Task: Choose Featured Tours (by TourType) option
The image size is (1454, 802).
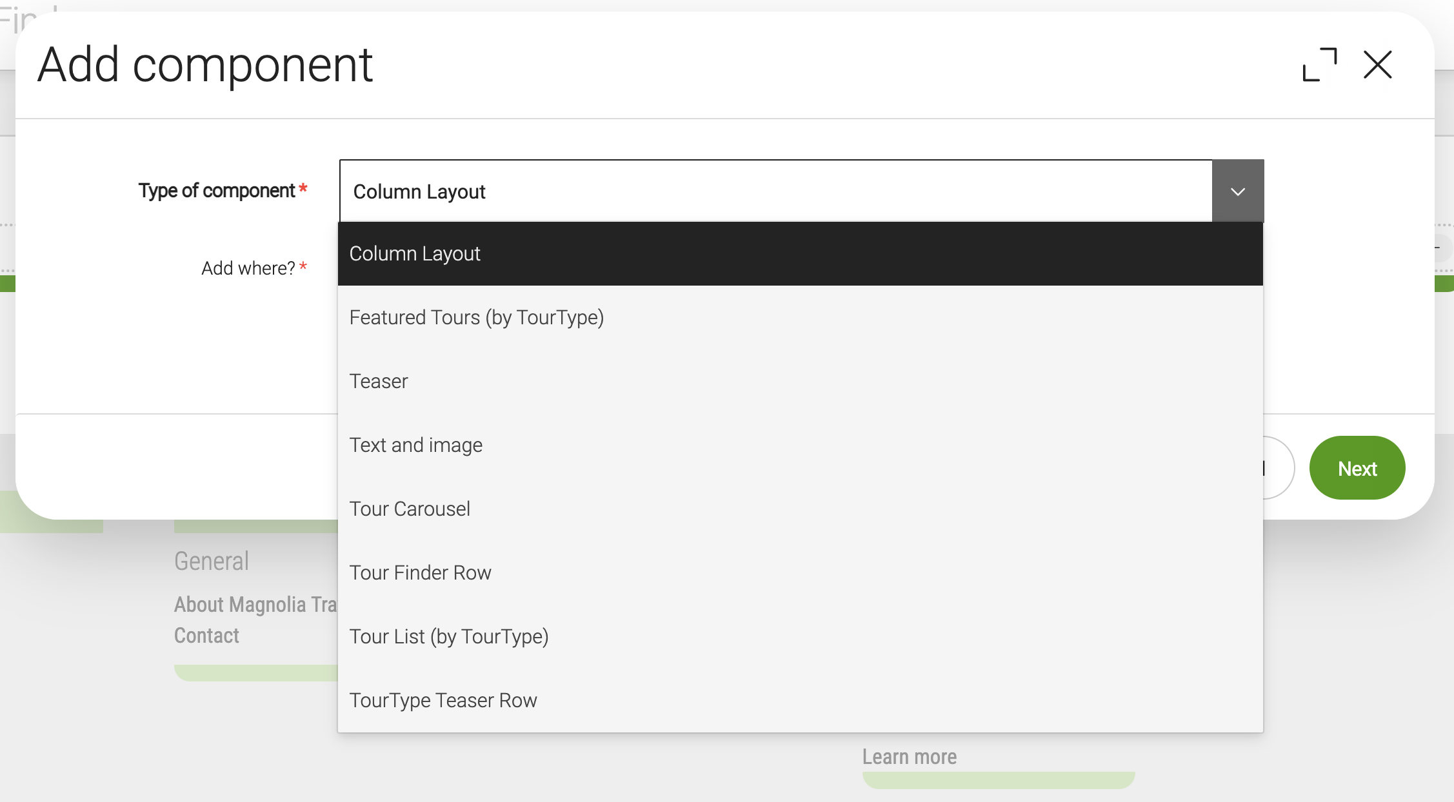Action: [x=800, y=317]
